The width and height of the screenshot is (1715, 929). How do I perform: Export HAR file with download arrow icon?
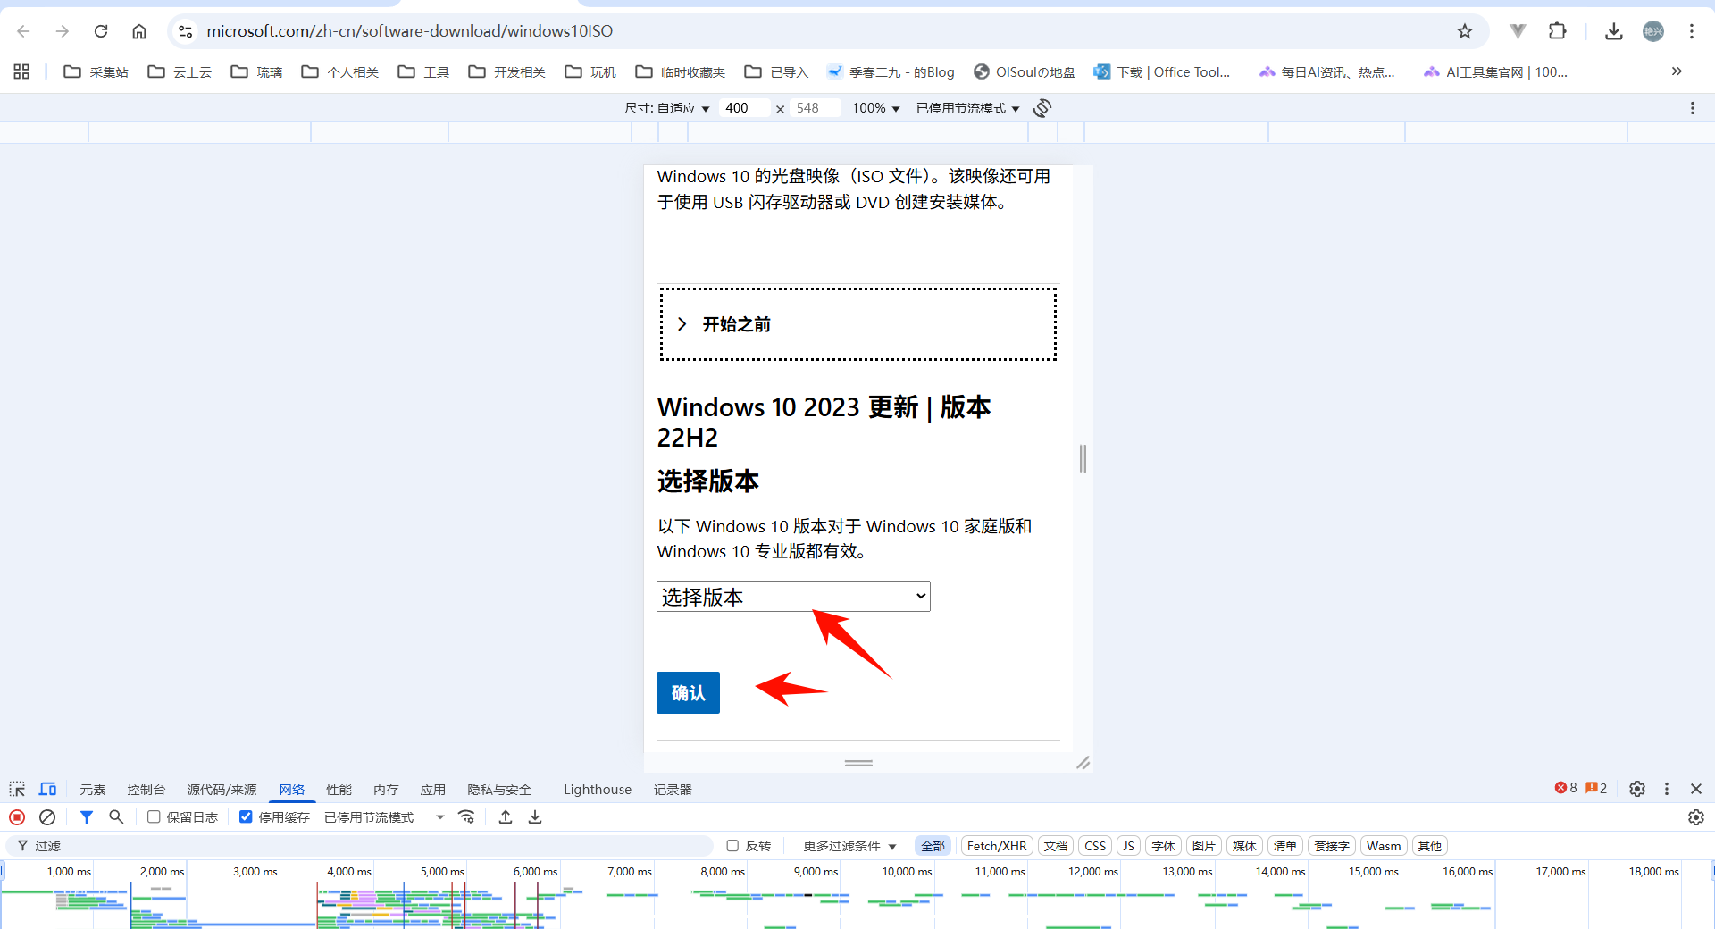pyautogui.click(x=535, y=817)
